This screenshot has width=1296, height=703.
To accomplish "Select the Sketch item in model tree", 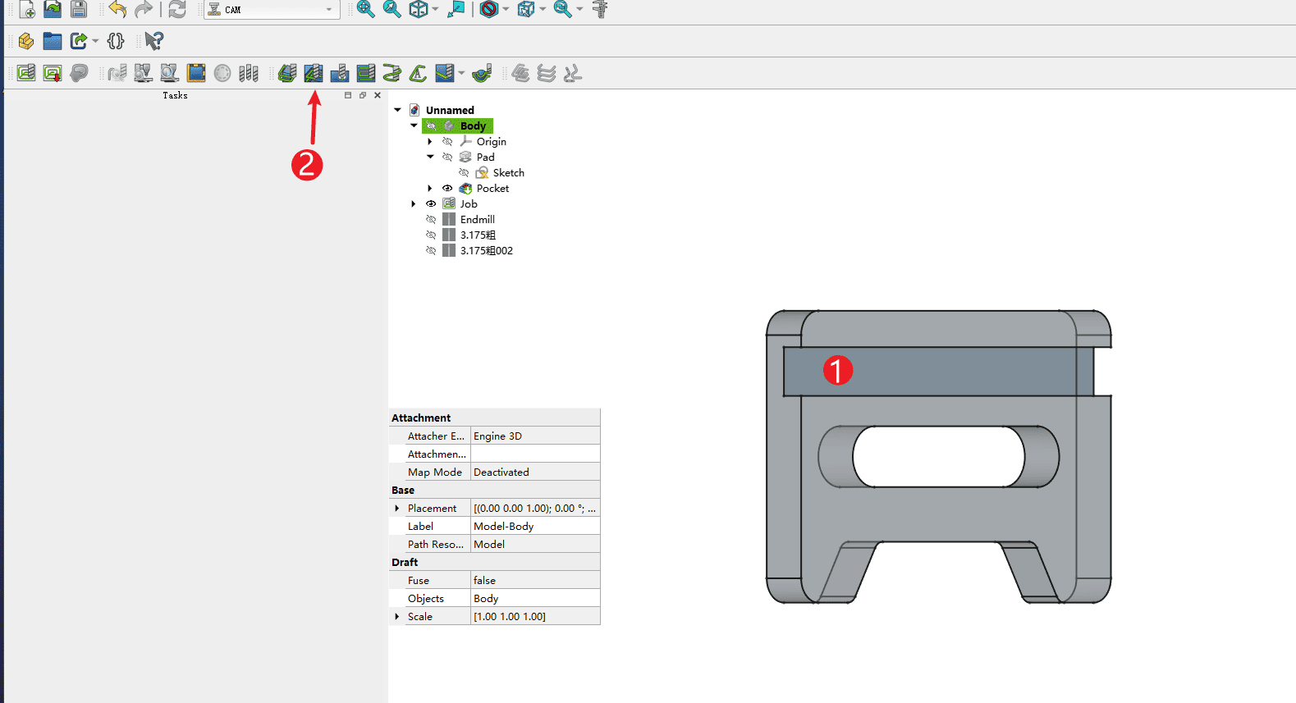I will (508, 173).
